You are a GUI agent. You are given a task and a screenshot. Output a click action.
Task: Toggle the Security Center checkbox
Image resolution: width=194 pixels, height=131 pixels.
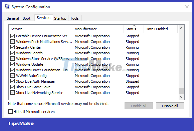[x=12, y=47]
